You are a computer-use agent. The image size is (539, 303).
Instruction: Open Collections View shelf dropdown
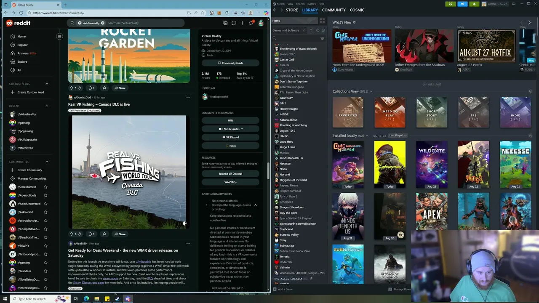click(371, 91)
